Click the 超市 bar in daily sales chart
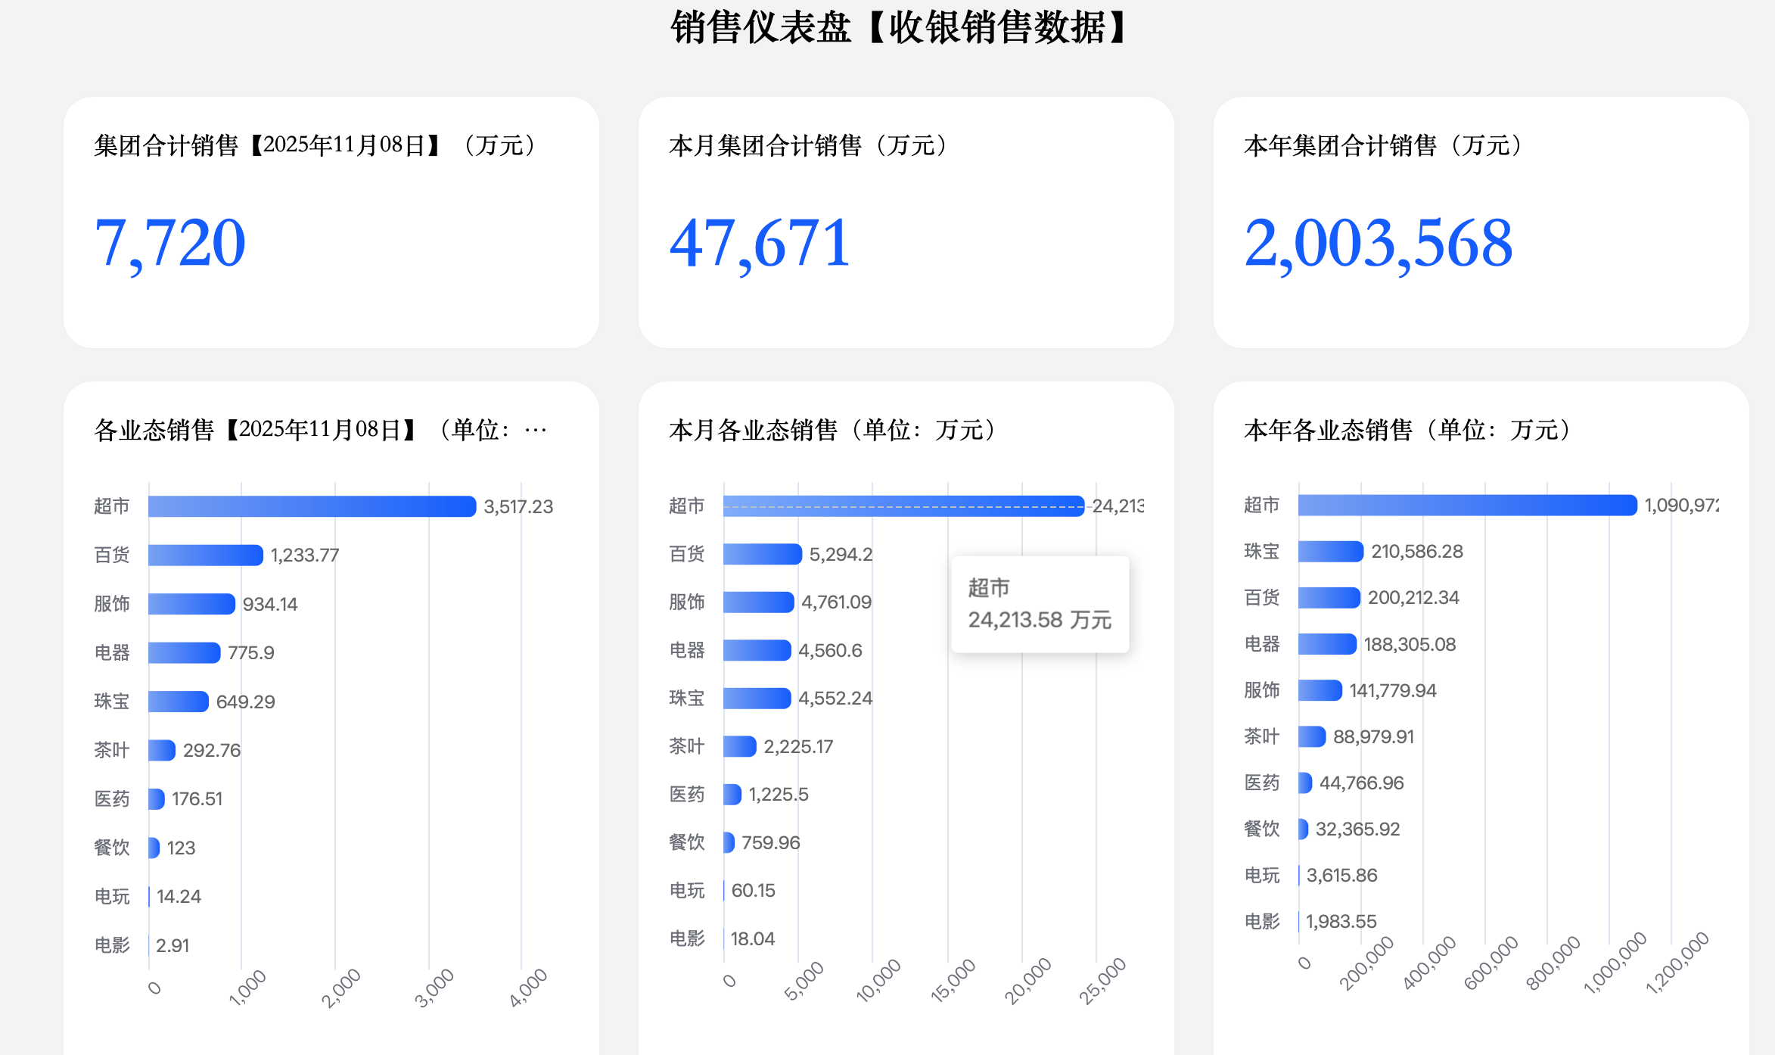Image resolution: width=1775 pixels, height=1055 pixels. point(312,506)
